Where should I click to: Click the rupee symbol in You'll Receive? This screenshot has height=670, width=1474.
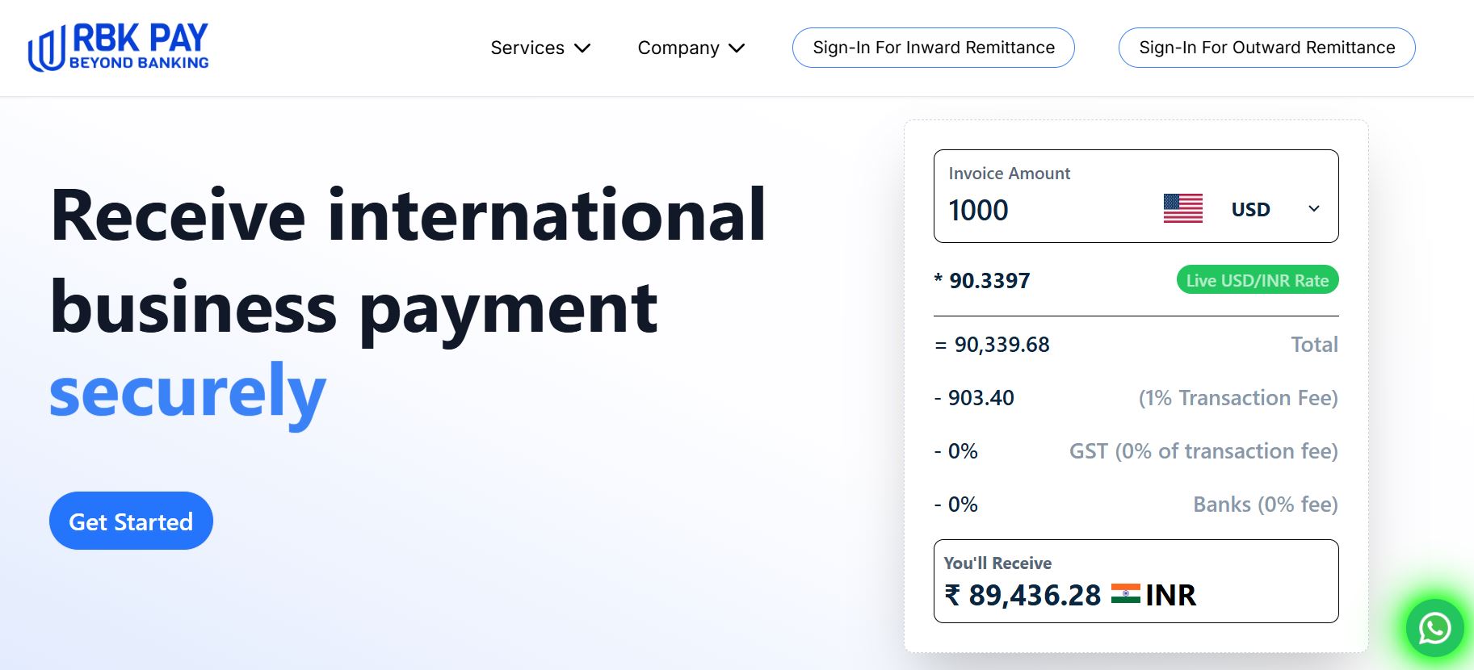[x=953, y=595]
